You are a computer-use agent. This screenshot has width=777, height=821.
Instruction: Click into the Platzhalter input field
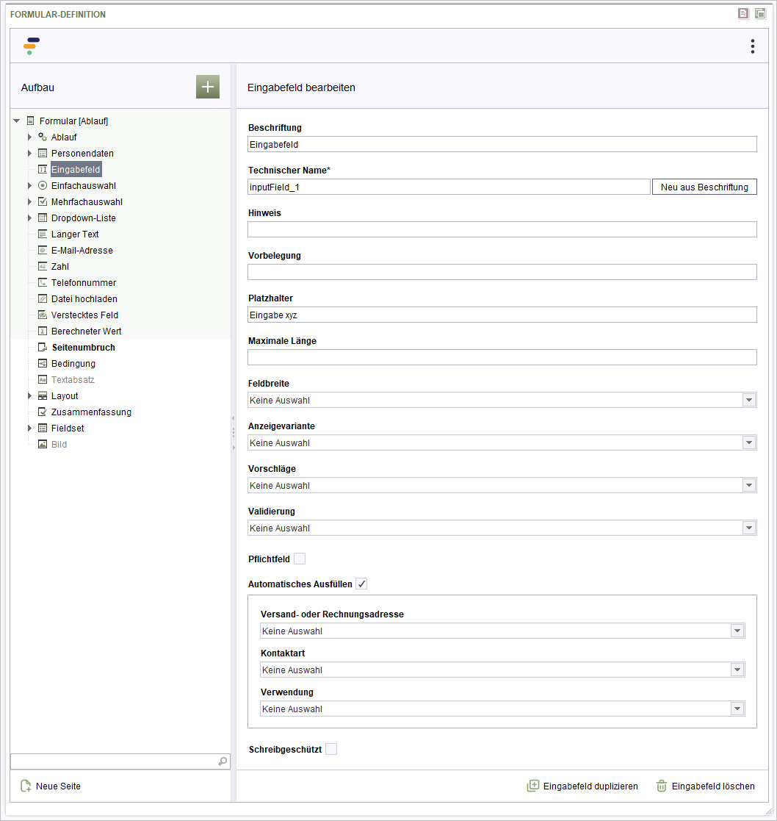coord(502,315)
